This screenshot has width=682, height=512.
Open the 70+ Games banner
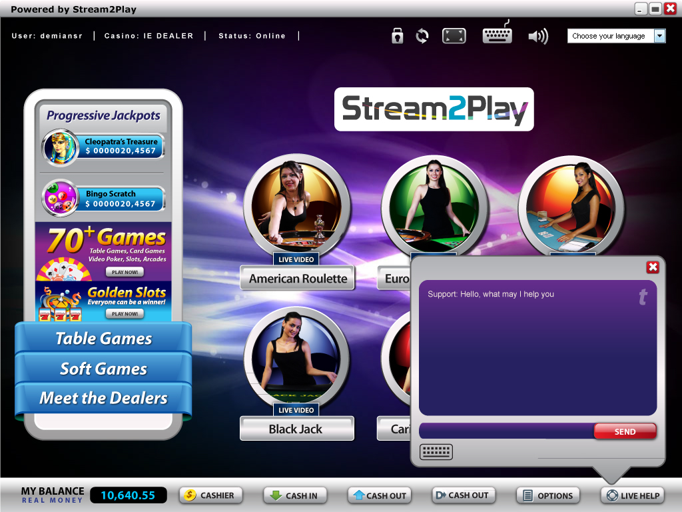click(103, 251)
